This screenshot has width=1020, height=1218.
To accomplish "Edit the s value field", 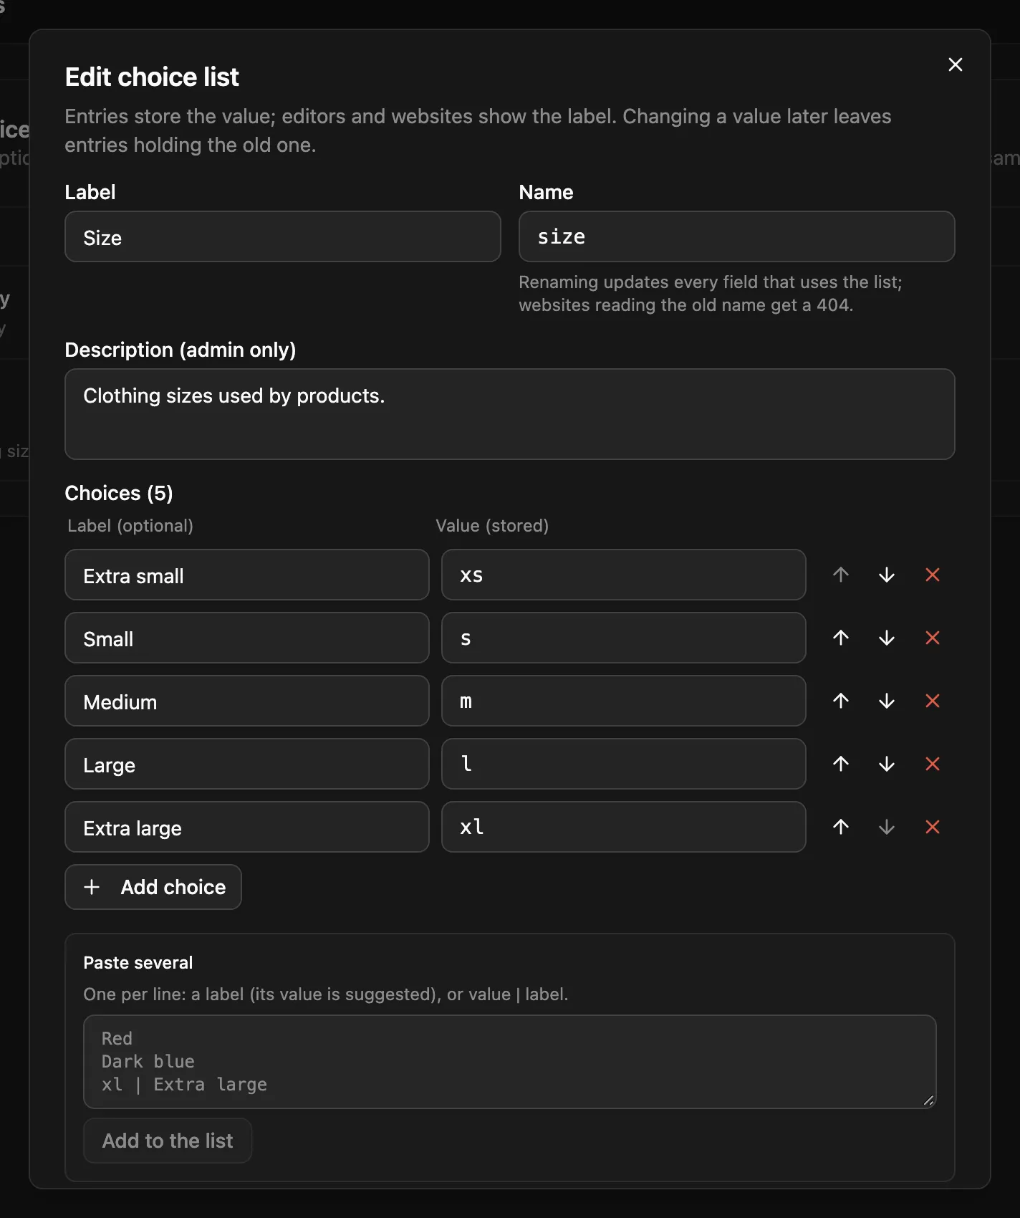I will click(624, 638).
